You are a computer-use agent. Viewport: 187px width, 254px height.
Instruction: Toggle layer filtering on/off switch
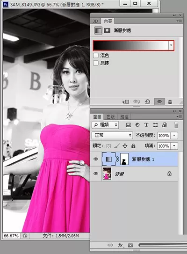pos(176,125)
